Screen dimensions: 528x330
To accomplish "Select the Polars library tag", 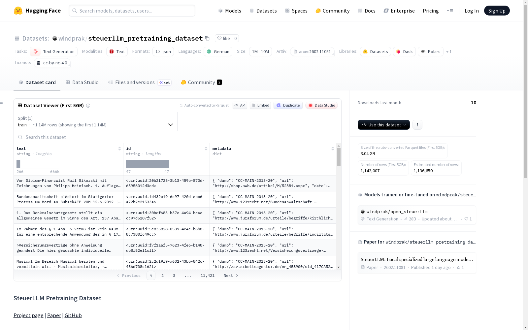I will 431,51.
